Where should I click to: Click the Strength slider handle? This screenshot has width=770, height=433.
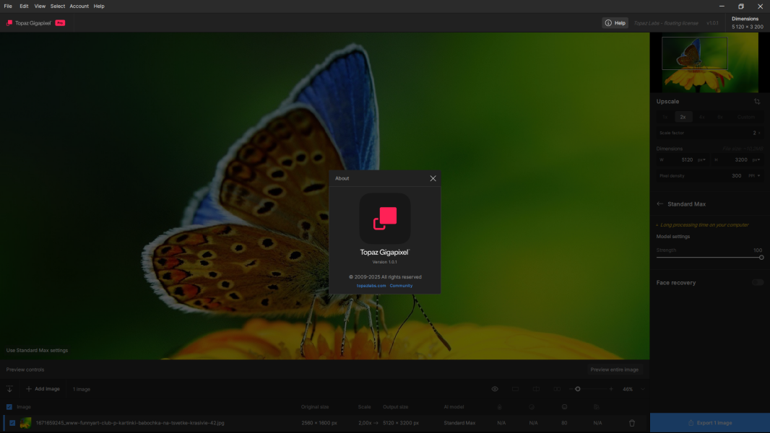pos(761,257)
